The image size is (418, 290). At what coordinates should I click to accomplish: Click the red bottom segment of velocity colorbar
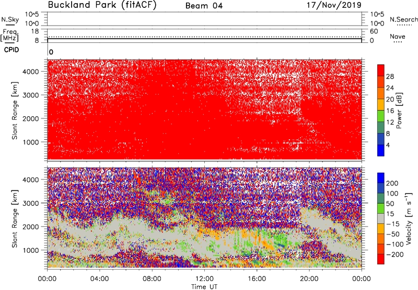click(x=381, y=259)
